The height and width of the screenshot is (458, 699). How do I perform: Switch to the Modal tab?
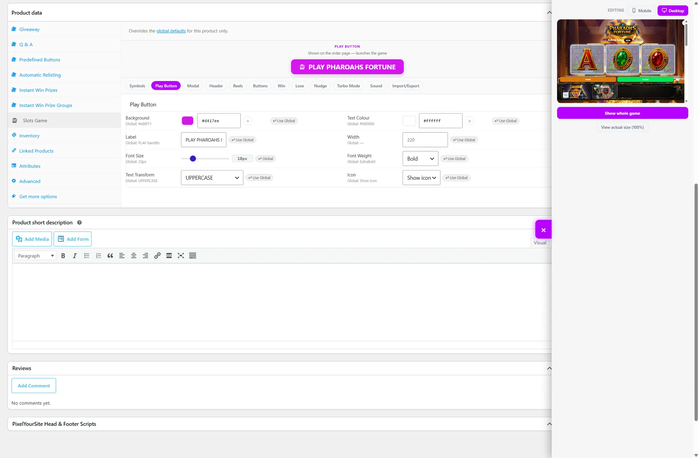(x=193, y=86)
